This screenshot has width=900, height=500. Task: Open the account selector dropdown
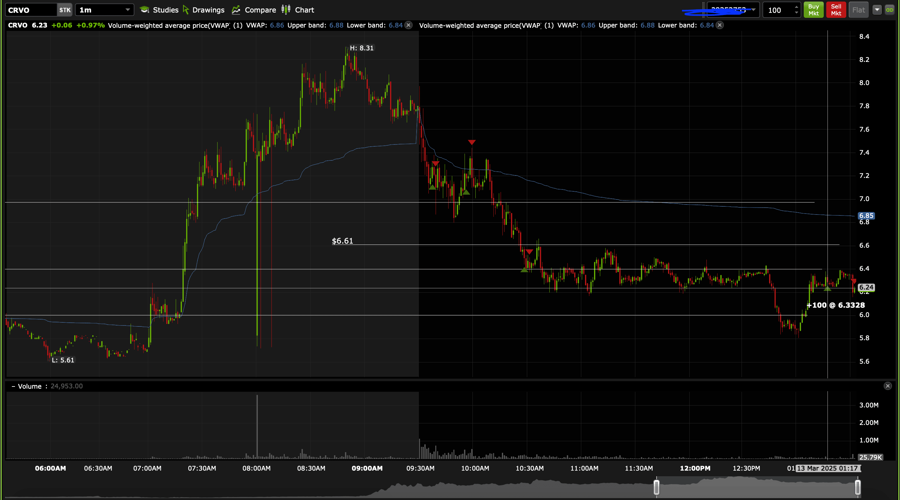point(754,10)
